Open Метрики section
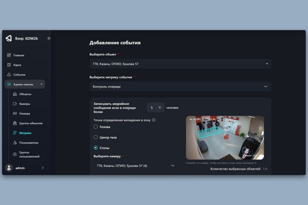The height and width of the screenshot is (205, 308). [25, 133]
